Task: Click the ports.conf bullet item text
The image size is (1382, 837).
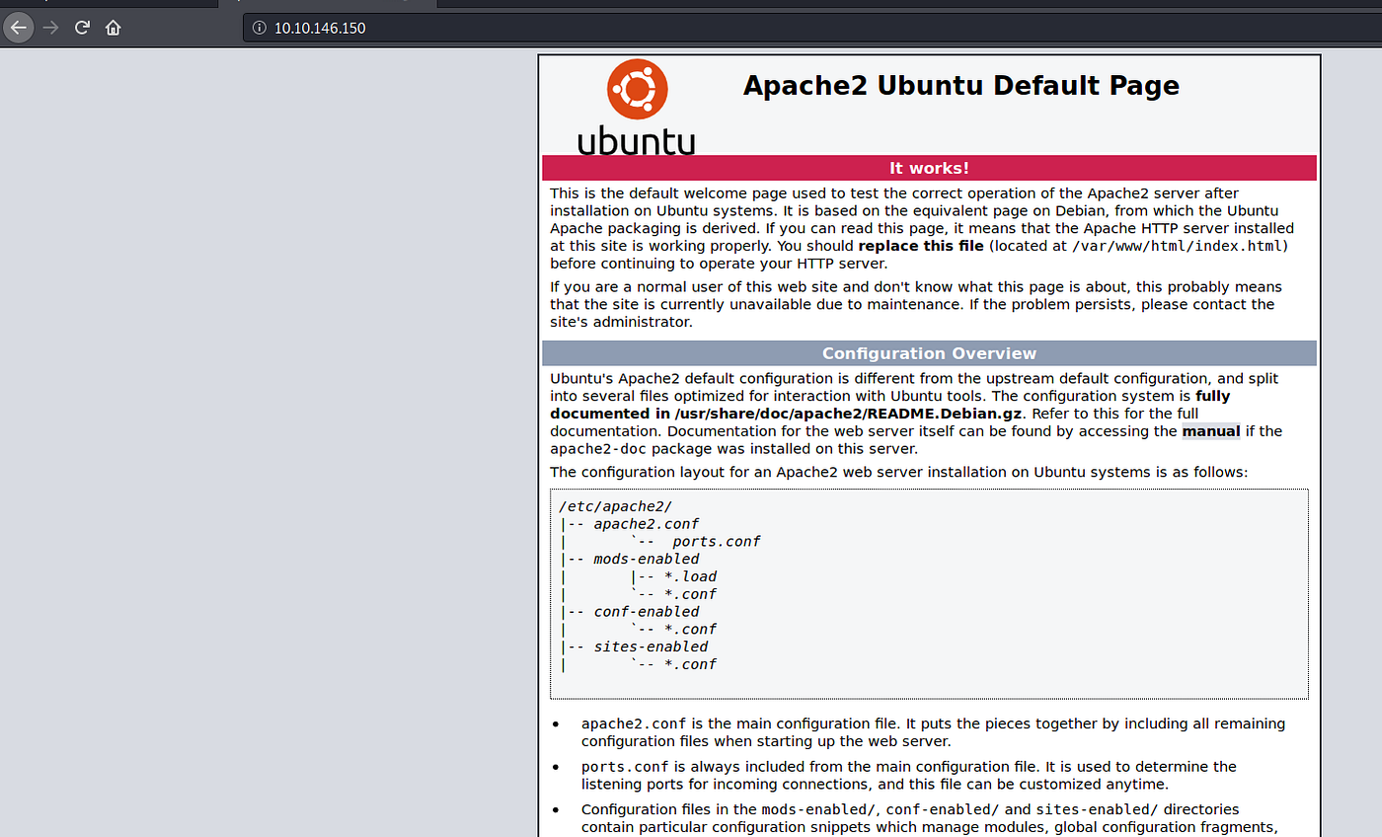Action: pyautogui.click(x=909, y=775)
